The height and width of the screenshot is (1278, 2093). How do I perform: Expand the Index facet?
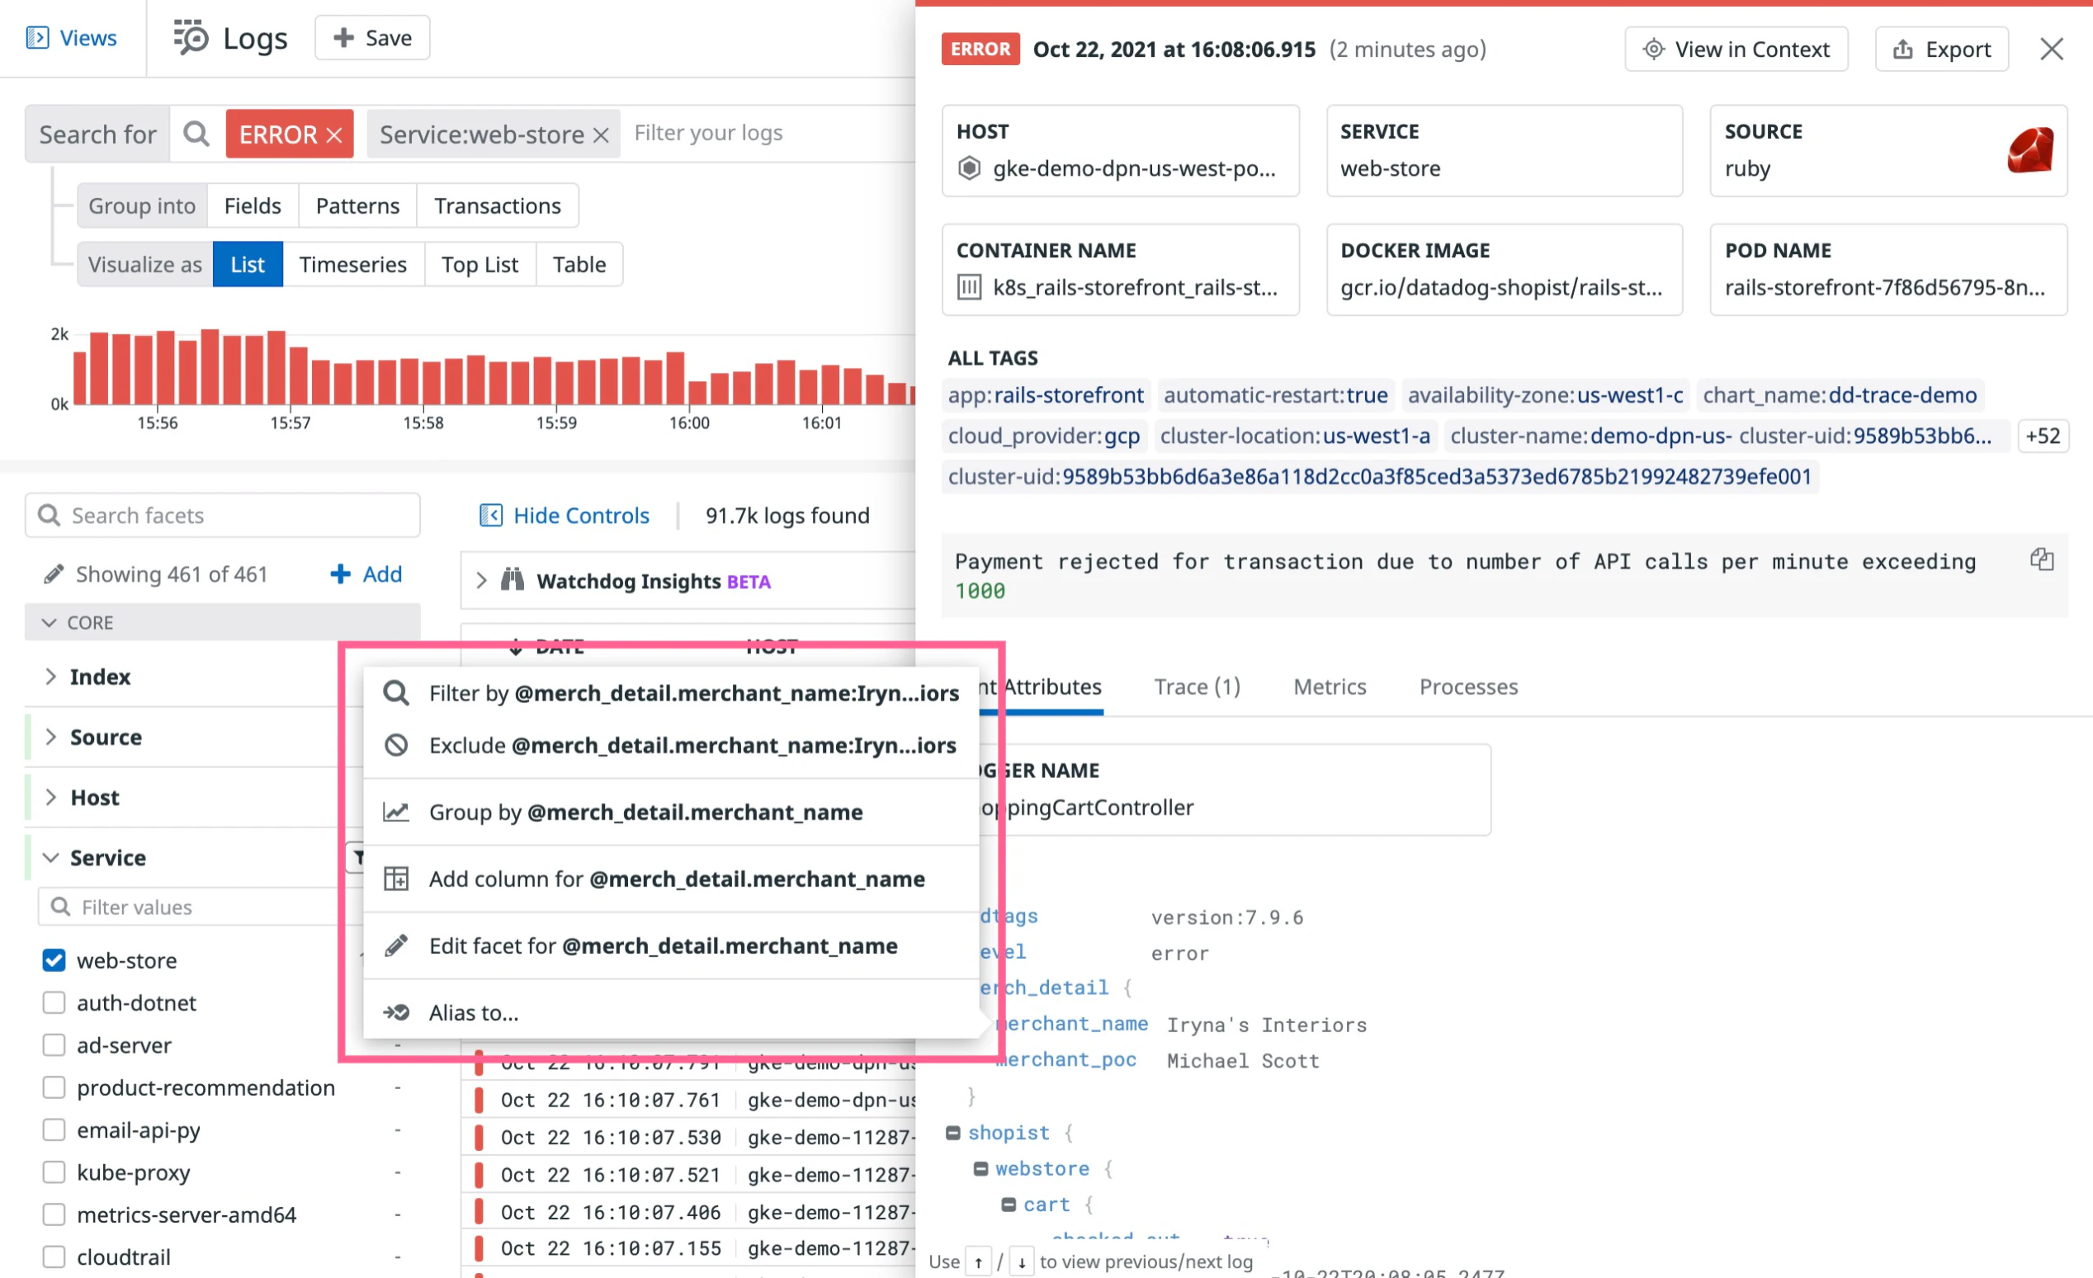click(51, 677)
